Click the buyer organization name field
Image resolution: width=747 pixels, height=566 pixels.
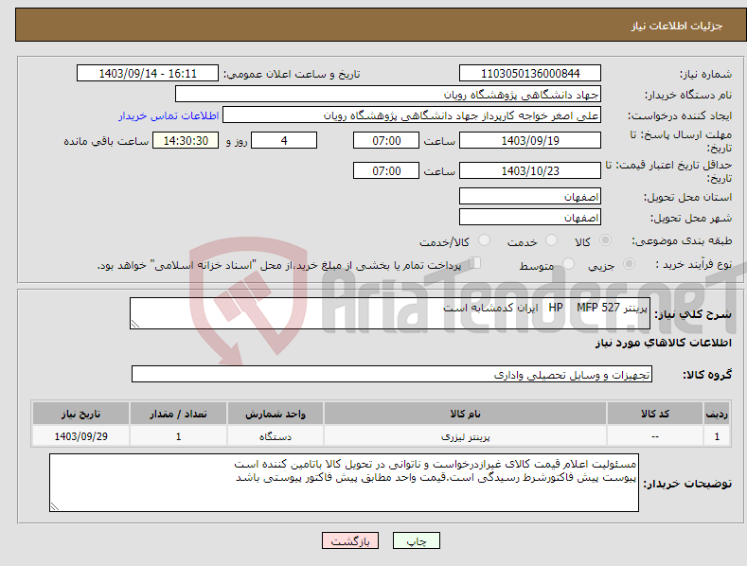(x=388, y=95)
